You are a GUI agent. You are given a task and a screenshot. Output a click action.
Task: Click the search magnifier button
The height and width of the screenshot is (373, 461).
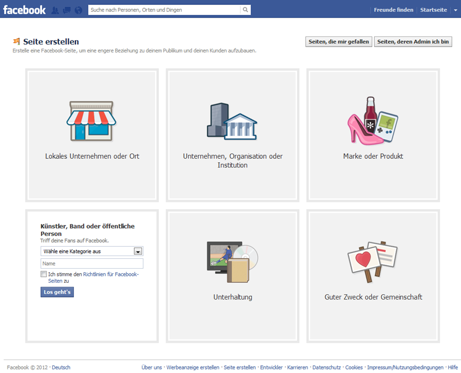point(245,10)
